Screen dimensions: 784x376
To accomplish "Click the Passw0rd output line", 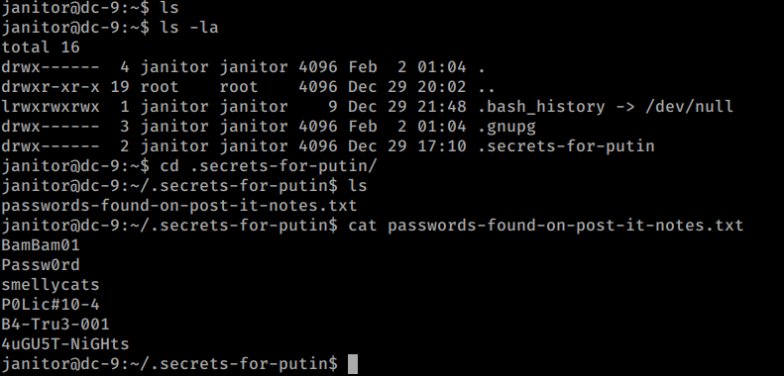I will click(x=41, y=265).
